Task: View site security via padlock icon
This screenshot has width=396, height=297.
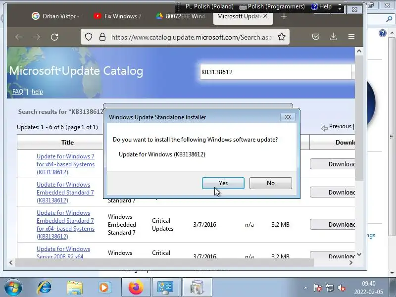Action: click(x=102, y=37)
